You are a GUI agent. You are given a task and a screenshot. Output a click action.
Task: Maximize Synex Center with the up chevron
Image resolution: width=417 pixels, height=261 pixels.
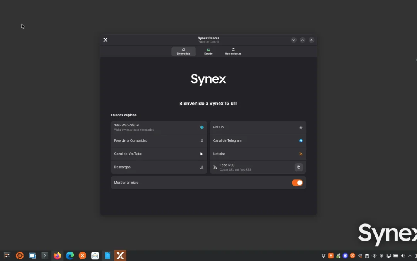(302, 40)
